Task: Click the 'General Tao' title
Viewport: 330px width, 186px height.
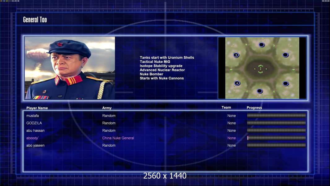Action: click(35, 20)
